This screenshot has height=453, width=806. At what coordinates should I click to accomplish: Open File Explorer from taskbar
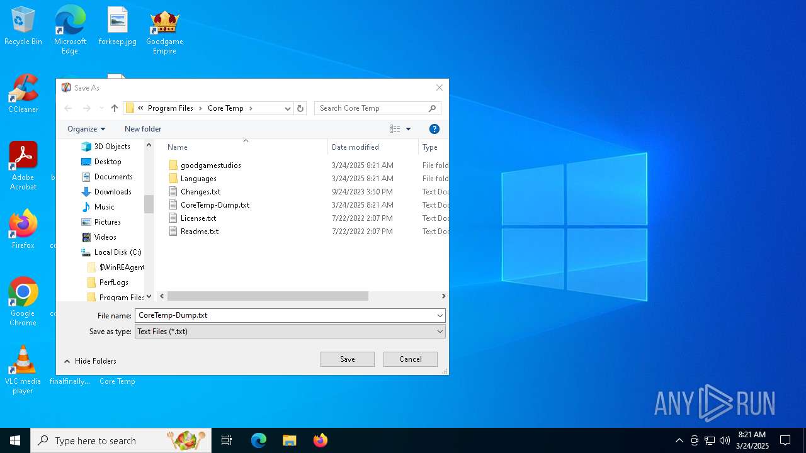click(x=289, y=440)
